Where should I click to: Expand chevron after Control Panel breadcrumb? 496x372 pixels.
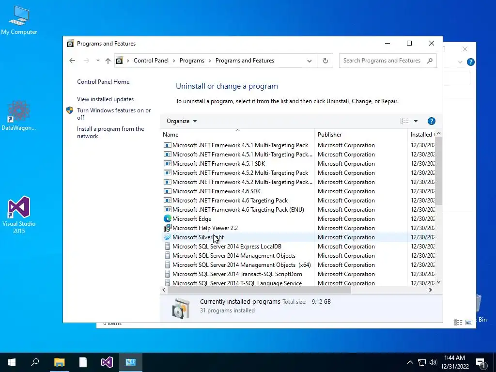click(x=174, y=61)
